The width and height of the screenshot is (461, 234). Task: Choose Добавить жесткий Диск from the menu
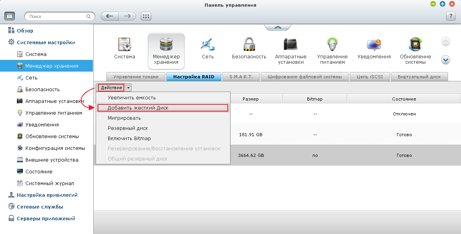coord(163,108)
